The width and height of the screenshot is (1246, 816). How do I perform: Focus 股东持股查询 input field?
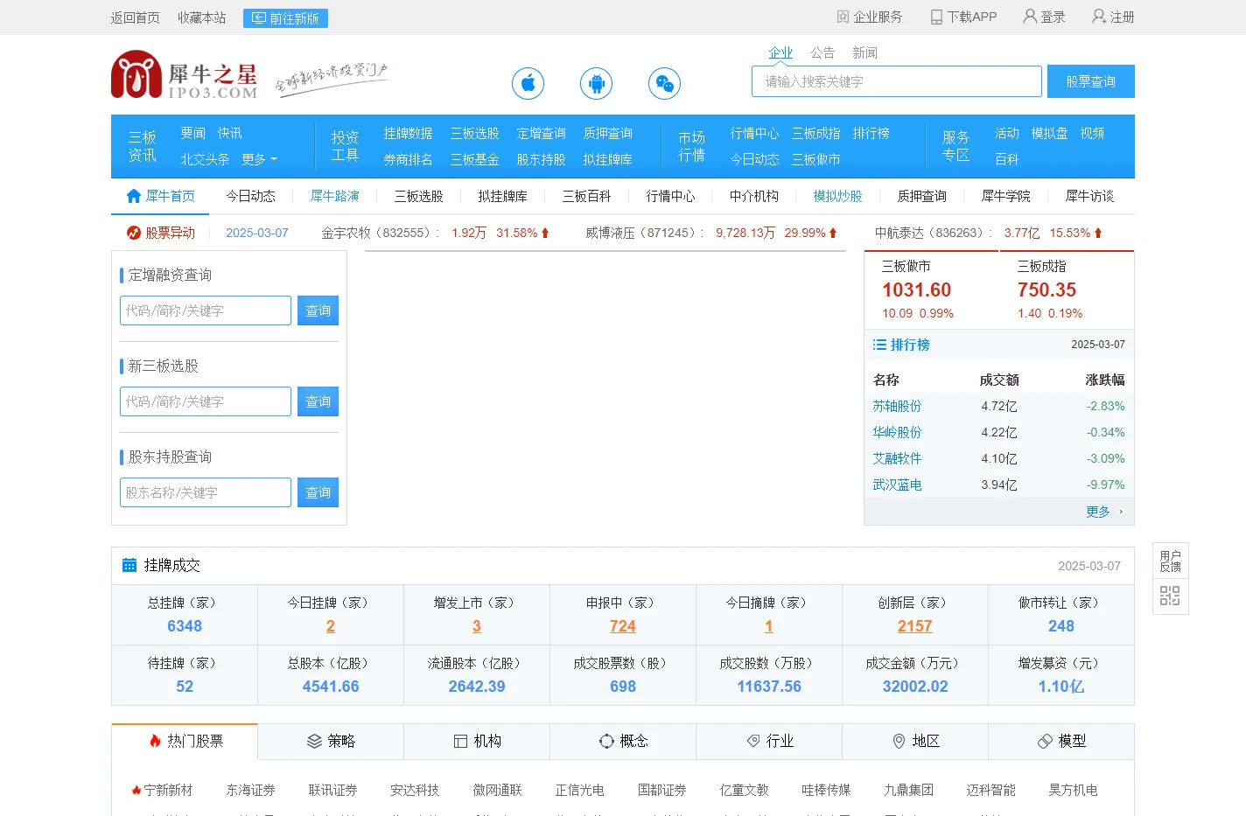coord(206,492)
